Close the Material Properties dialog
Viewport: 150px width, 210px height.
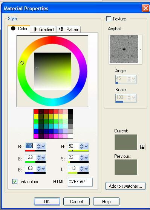(145, 8)
